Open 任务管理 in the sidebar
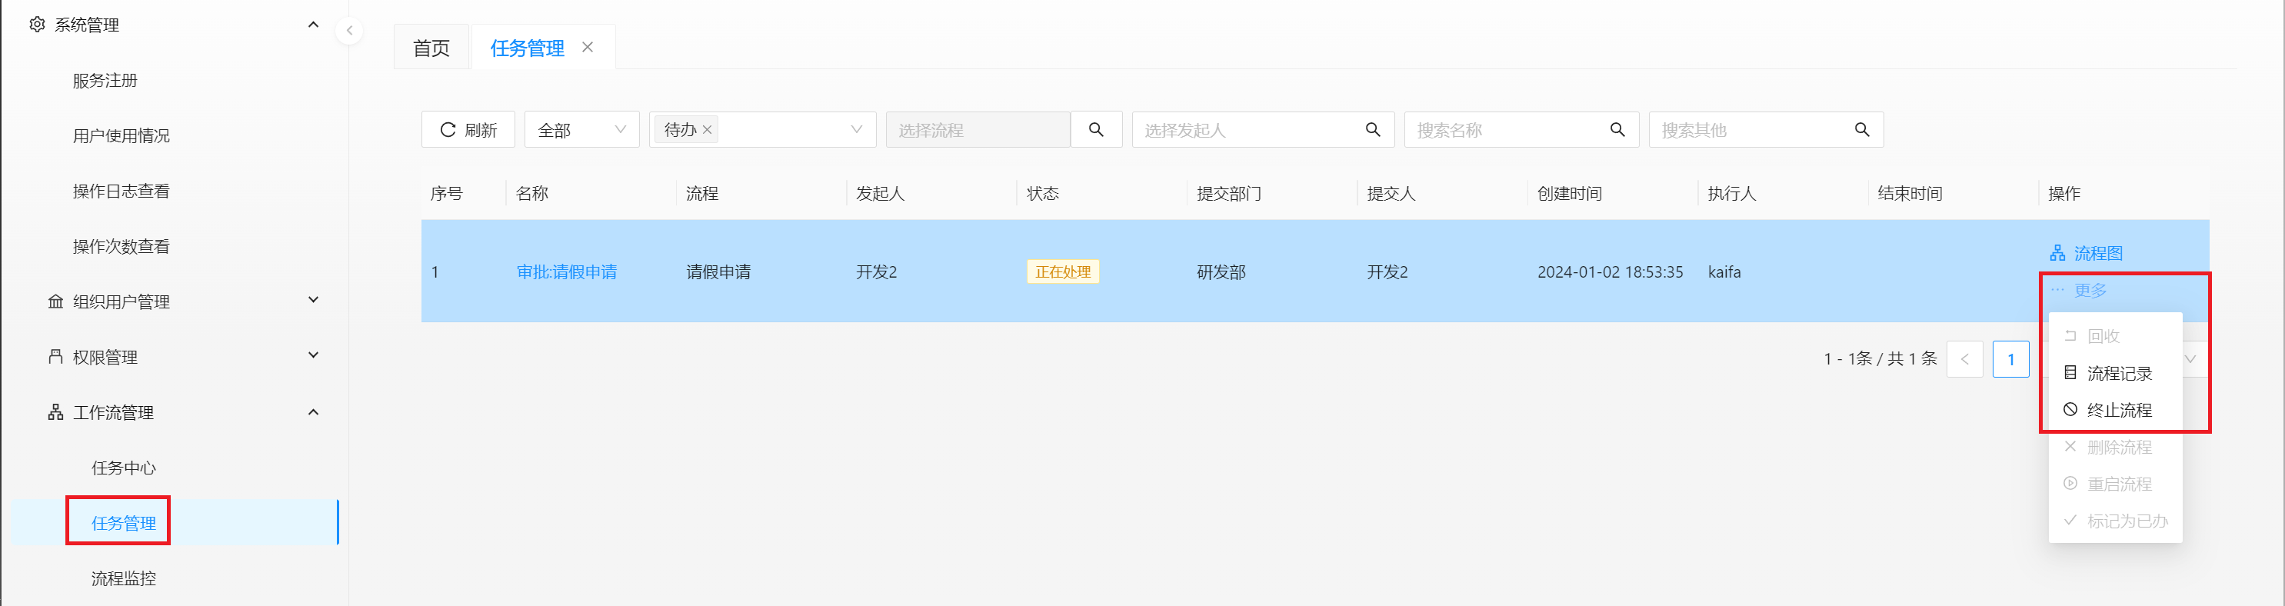 (x=123, y=524)
